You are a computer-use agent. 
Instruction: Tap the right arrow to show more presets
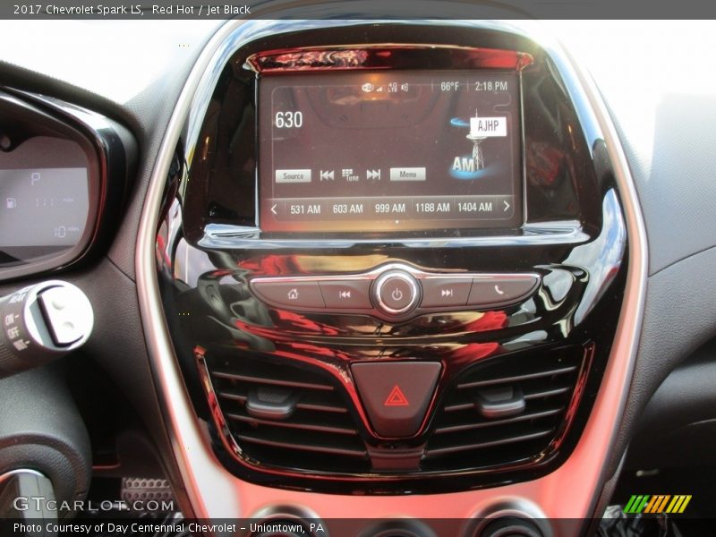coord(506,206)
